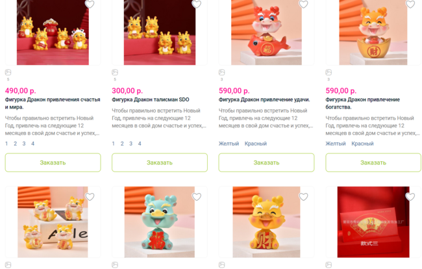Order the luck attraction dragon figurine

point(266,162)
